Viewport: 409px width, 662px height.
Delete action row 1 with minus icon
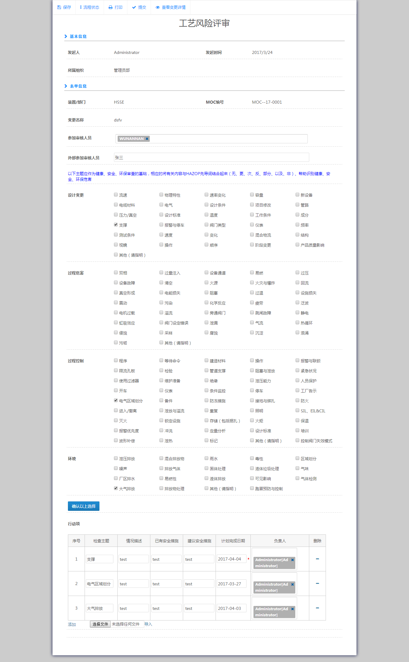[x=317, y=559]
